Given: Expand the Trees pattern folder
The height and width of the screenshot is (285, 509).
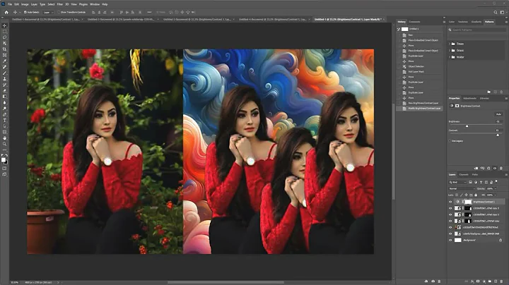Looking at the screenshot, I should click(450, 44).
